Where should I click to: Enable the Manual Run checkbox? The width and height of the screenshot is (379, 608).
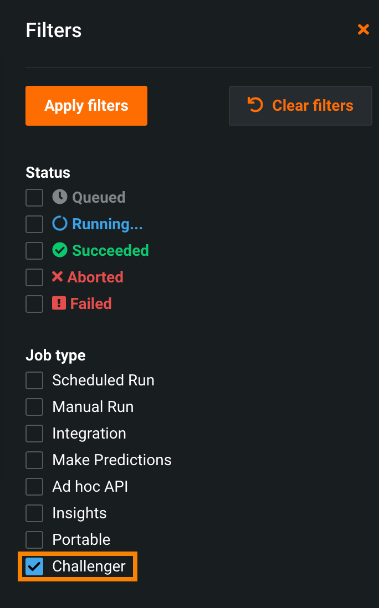(34, 407)
